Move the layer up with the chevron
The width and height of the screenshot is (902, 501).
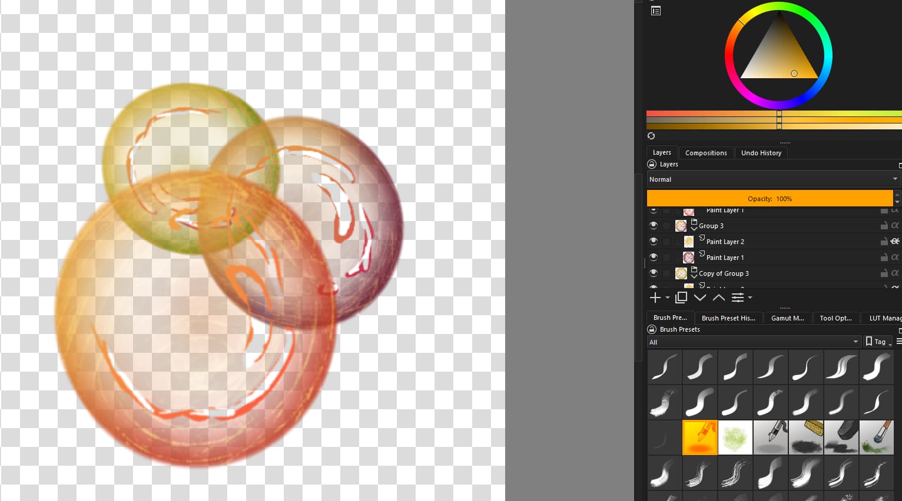coord(719,298)
